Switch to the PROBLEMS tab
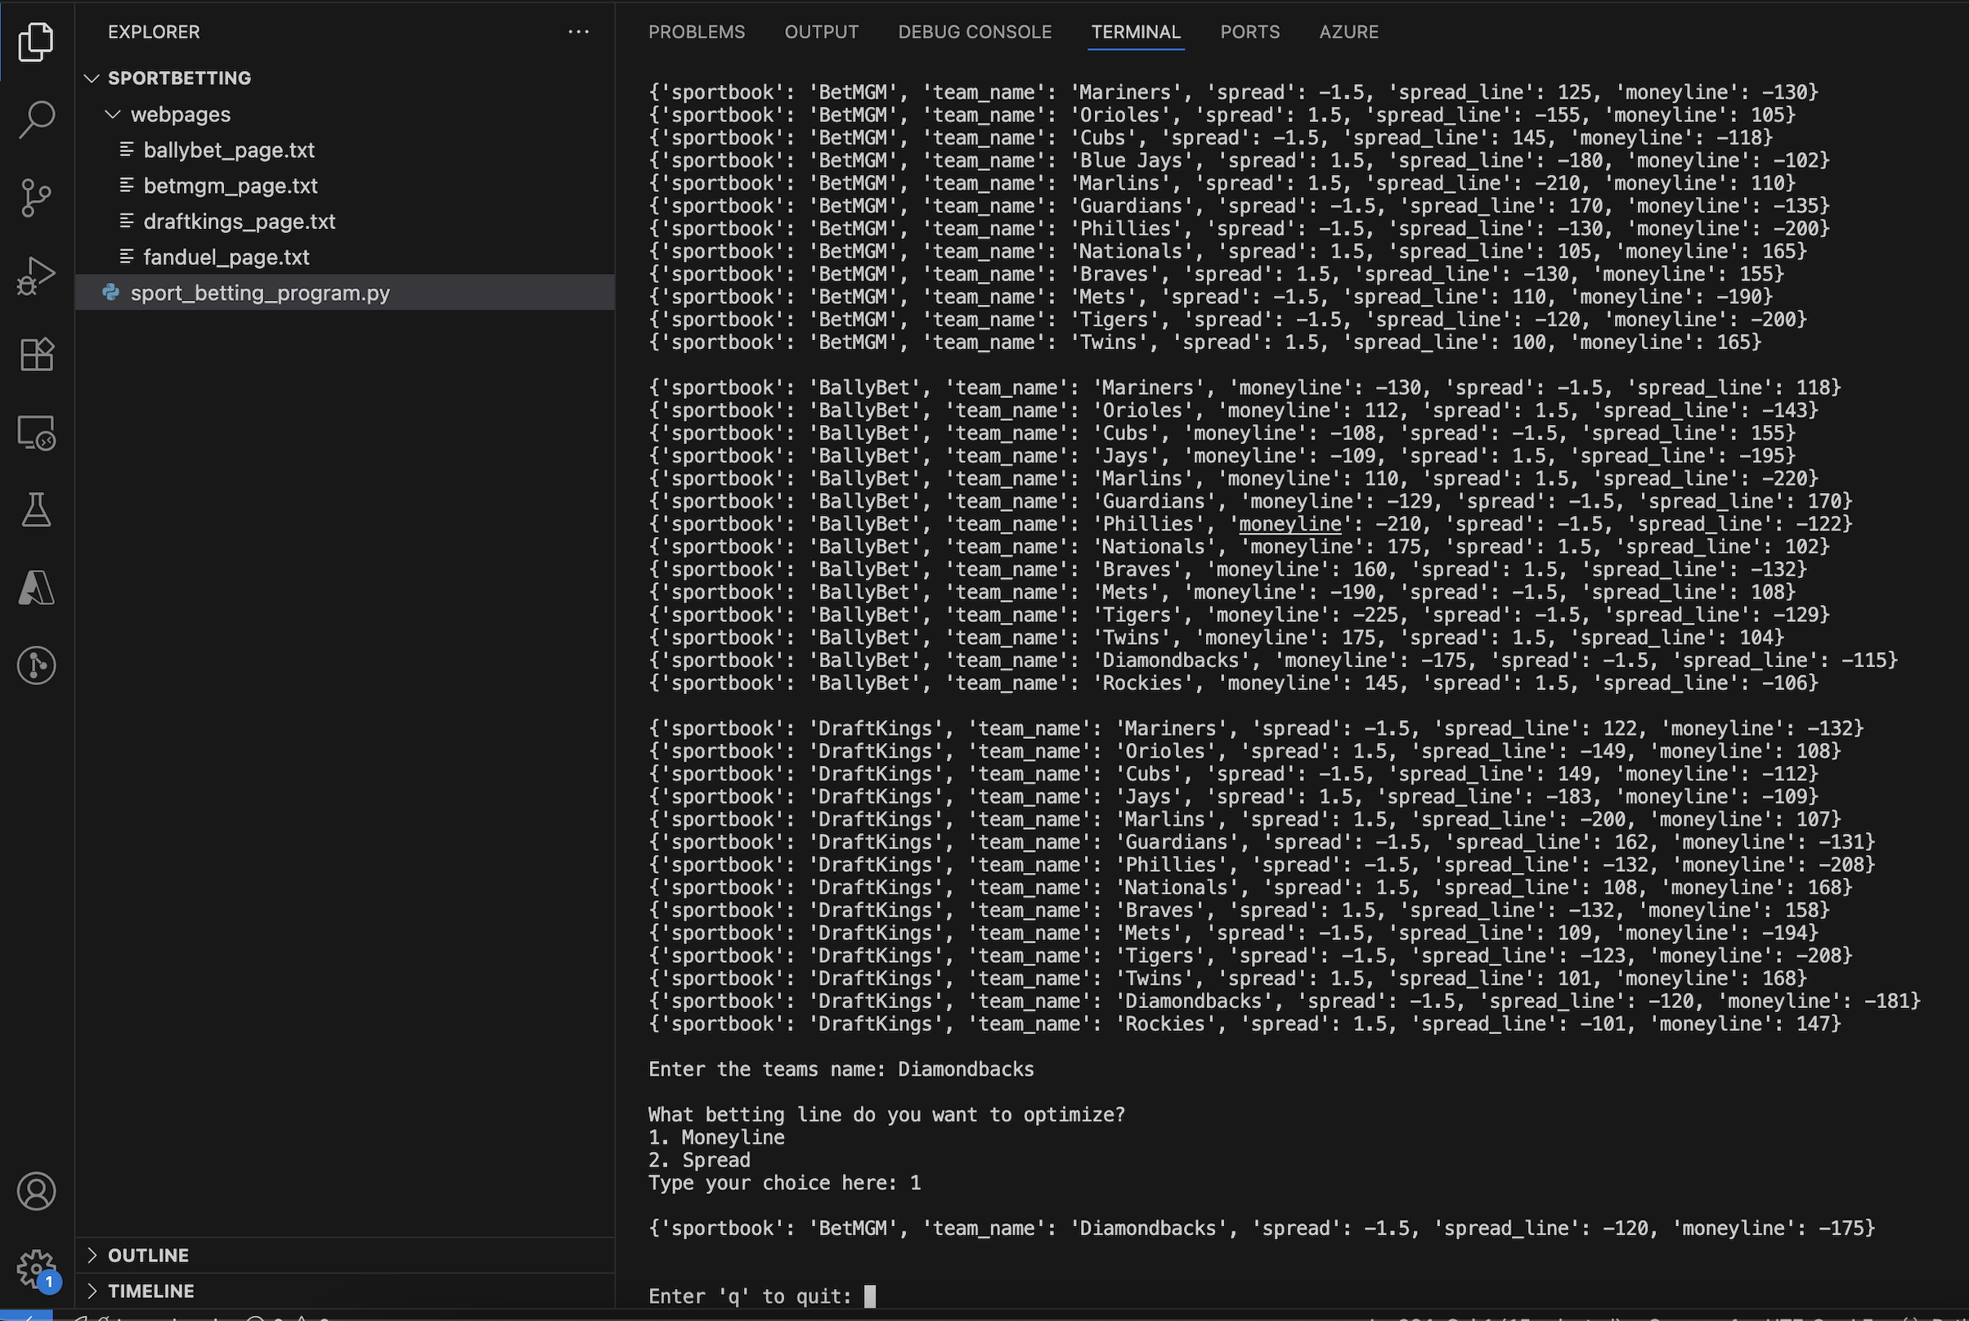The width and height of the screenshot is (1969, 1321). click(x=696, y=32)
